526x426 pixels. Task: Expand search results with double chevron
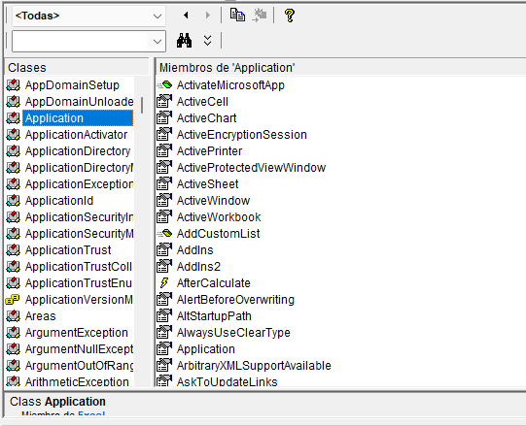pyautogui.click(x=208, y=41)
